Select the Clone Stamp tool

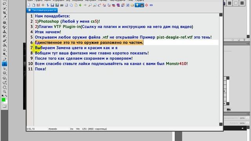4,32
